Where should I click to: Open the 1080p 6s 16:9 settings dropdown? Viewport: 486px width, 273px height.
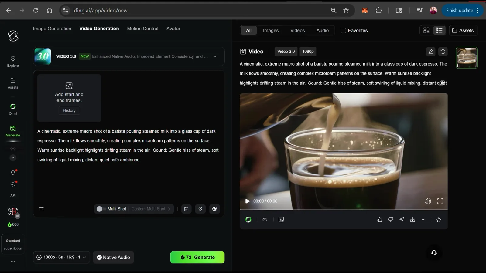(61, 257)
